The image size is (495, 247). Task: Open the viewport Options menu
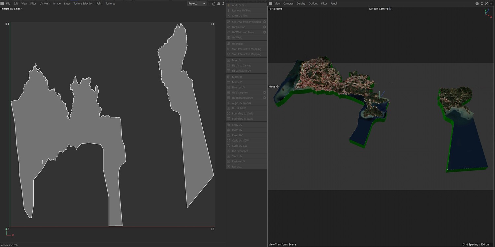point(313,4)
